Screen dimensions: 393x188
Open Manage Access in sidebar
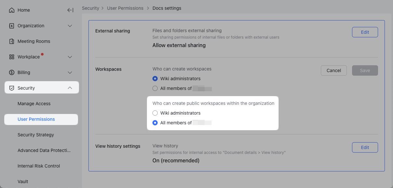tap(34, 104)
